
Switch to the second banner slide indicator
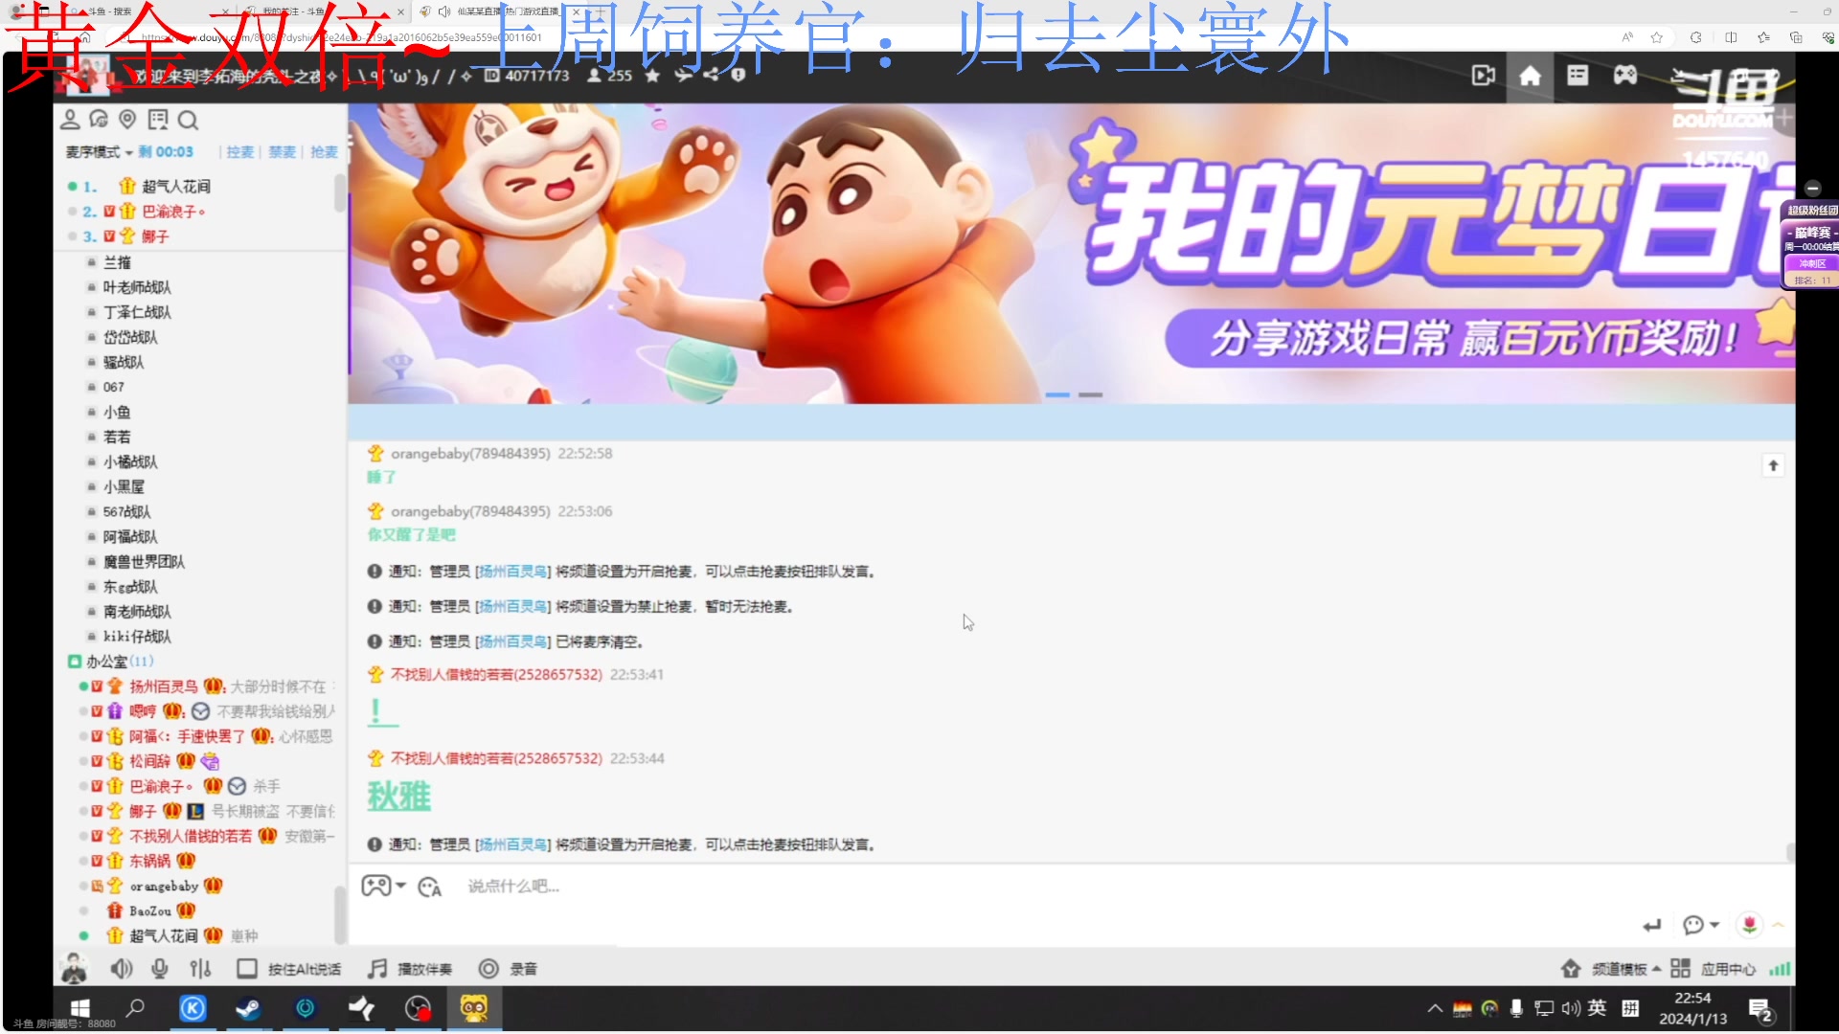click(x=1090, y=394)
